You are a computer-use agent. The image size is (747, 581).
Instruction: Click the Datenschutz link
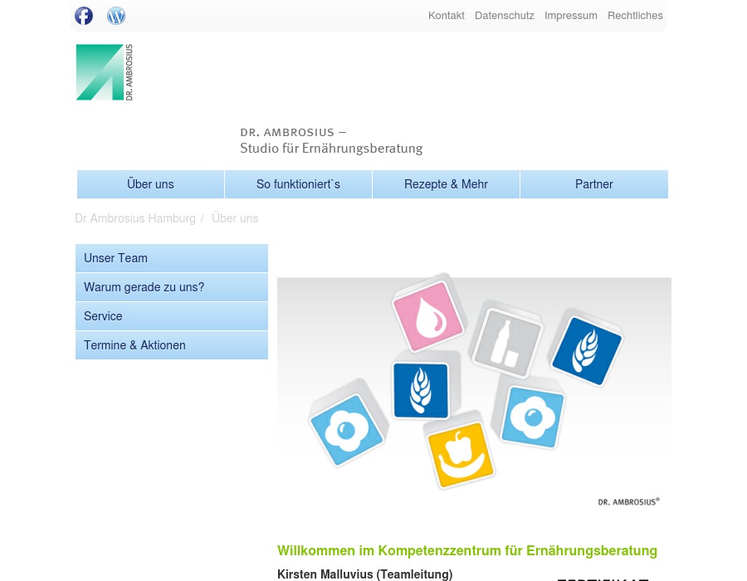[x=505, y=15]
